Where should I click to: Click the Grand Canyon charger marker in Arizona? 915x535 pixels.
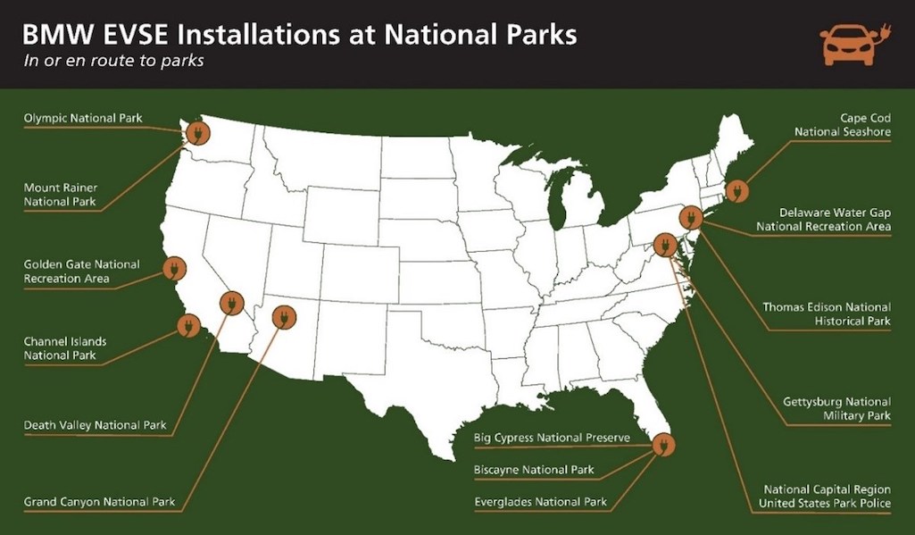pos(284,318)
